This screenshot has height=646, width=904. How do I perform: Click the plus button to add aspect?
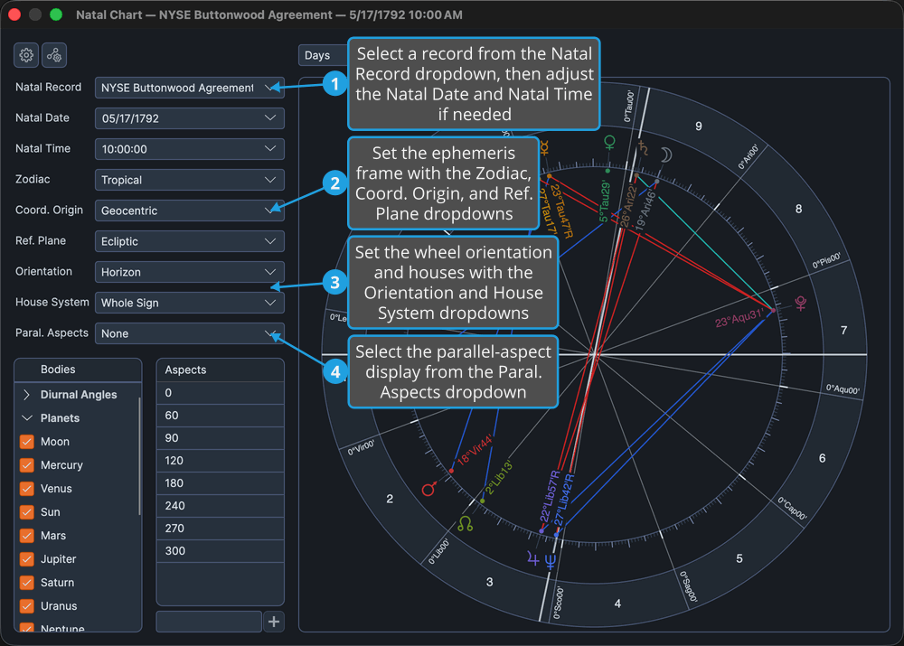[274, 622]
